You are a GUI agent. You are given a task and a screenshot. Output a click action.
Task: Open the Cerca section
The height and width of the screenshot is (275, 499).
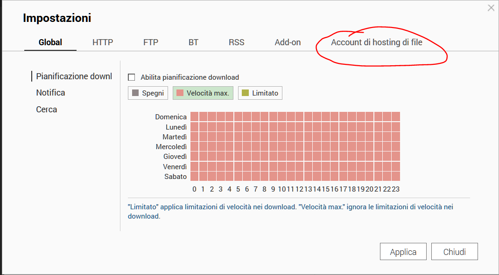tap(47, 110)
